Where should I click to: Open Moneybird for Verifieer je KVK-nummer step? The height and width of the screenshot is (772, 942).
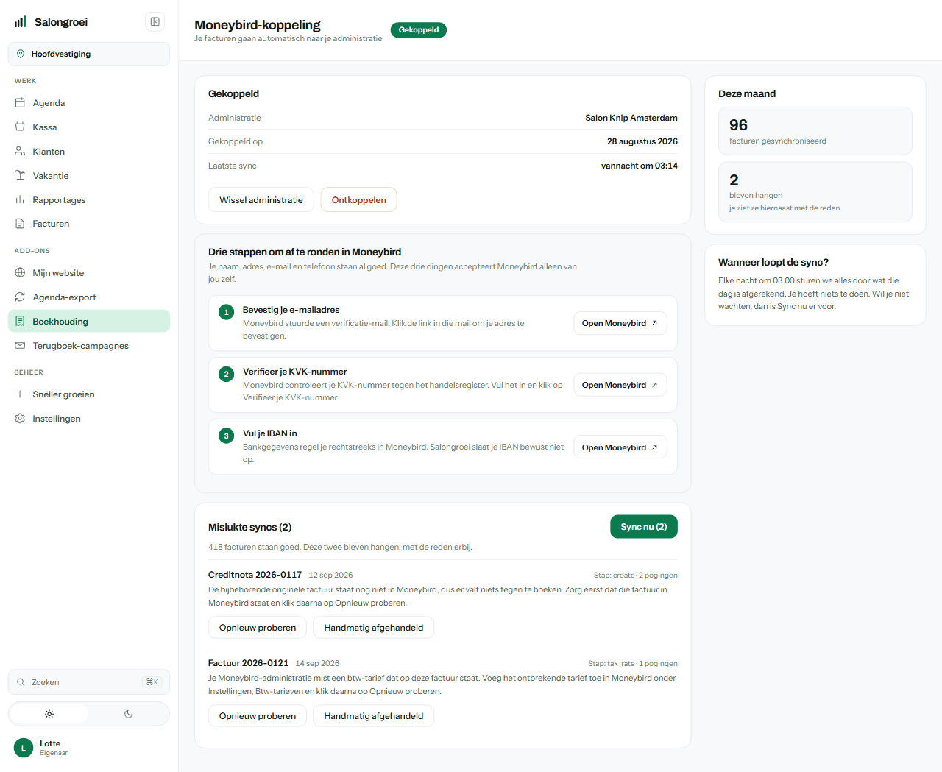point(620,385)
